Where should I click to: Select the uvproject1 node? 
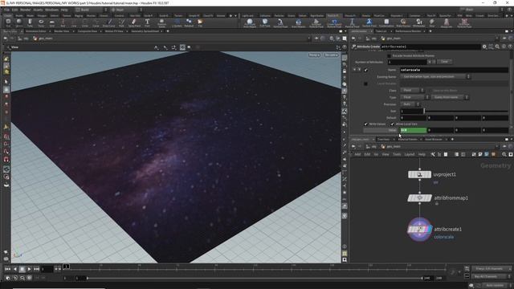(x=419, y=175)
